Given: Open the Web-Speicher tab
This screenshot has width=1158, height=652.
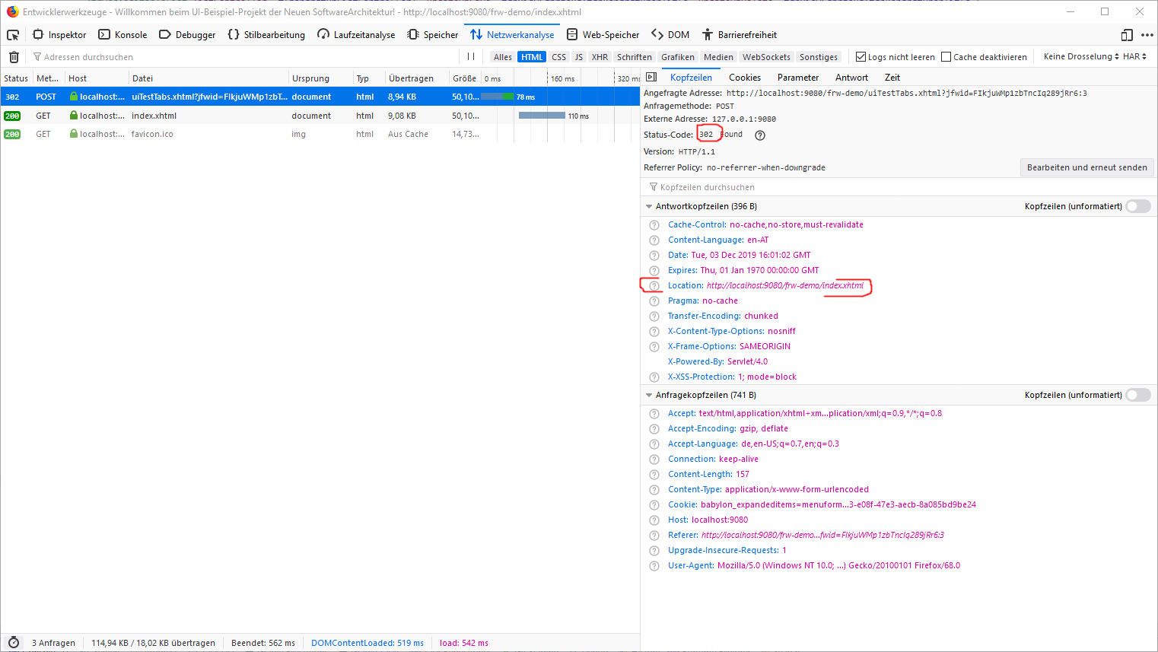Looking at the screenshot, I should (603, 35).
